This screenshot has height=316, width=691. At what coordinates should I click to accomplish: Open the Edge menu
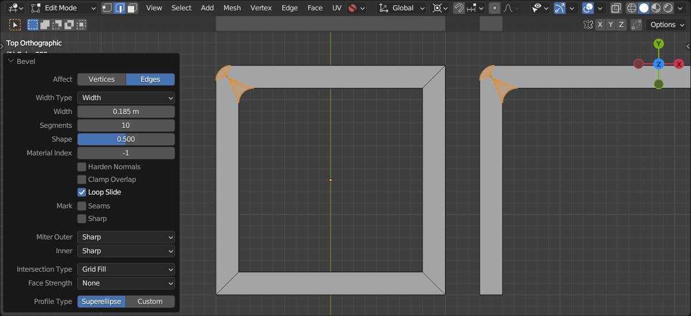coord(290,8)
